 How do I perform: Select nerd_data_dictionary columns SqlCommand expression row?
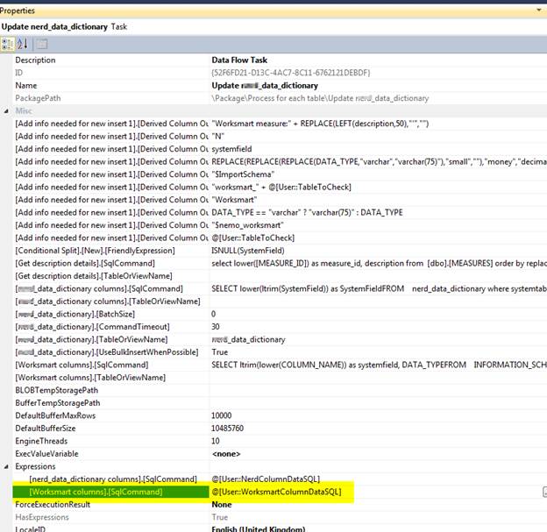pos(112,479)
